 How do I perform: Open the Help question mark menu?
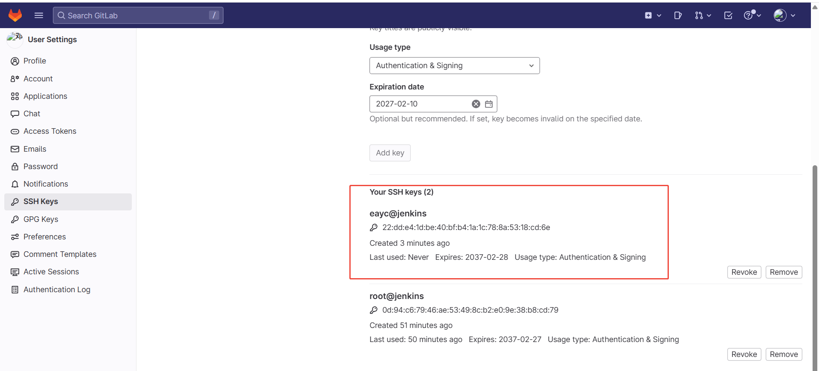[x=752, y=15]
